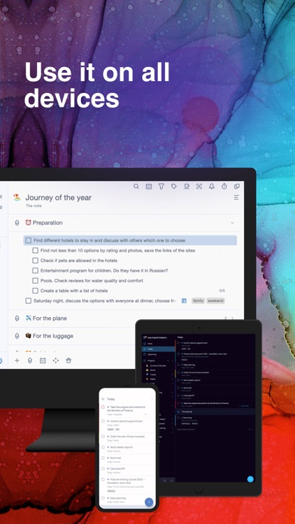Click the 'family' tag
The width and height of the screenshot is (295, 524).
coord(199,300)
